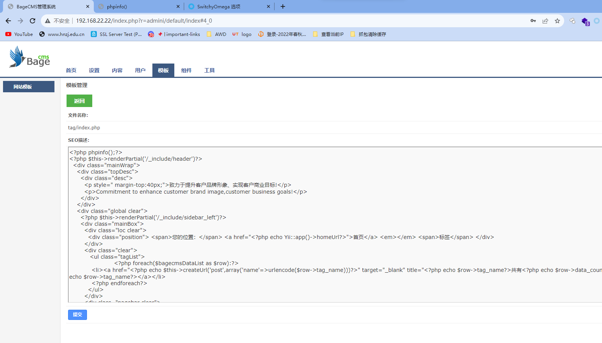Reload the page with refresh icon
Screen dimensions: 602x343
(33, 21)
